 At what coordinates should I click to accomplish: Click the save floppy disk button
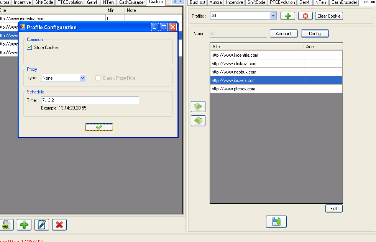tap(276, 222)
